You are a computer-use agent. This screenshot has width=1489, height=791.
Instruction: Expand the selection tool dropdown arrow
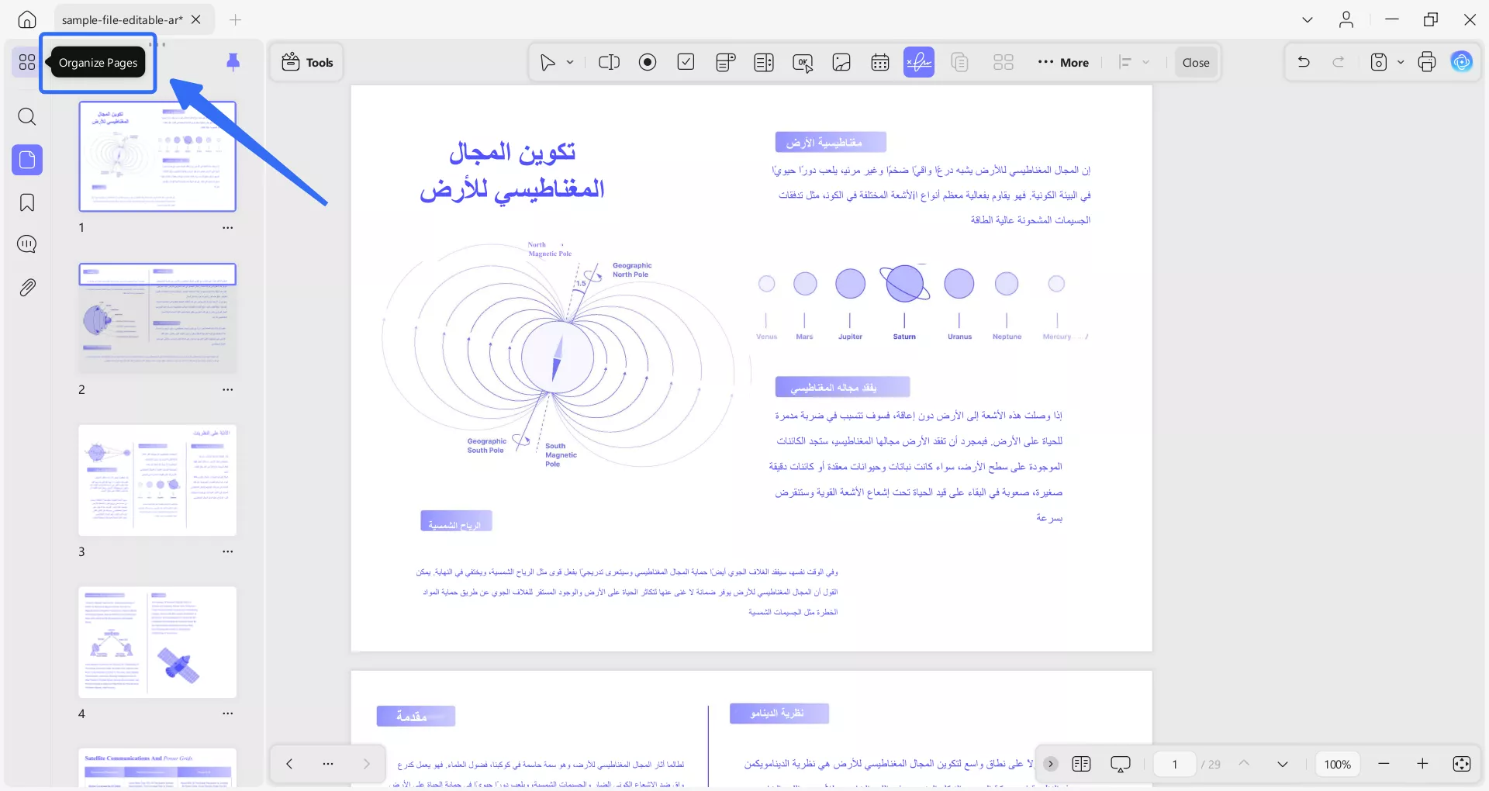pos(570,62)
